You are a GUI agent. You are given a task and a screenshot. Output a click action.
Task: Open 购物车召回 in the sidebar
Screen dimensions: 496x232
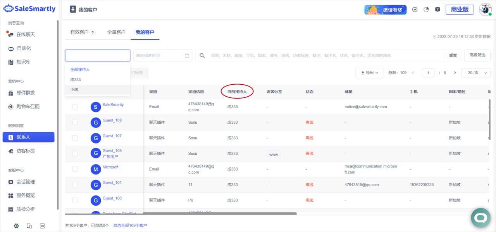pyautogui.click(x=28, y=106)
